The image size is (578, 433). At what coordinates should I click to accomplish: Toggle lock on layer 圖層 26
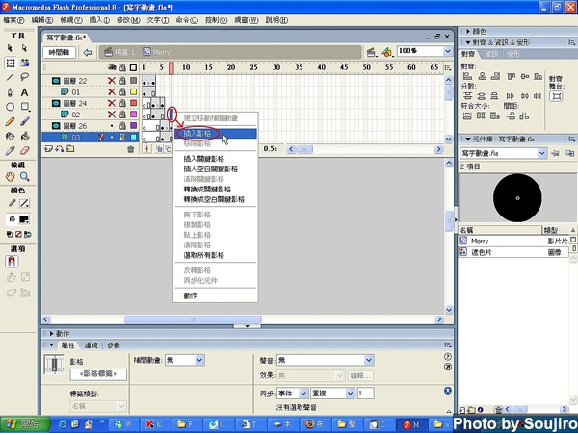pos(122,126)
